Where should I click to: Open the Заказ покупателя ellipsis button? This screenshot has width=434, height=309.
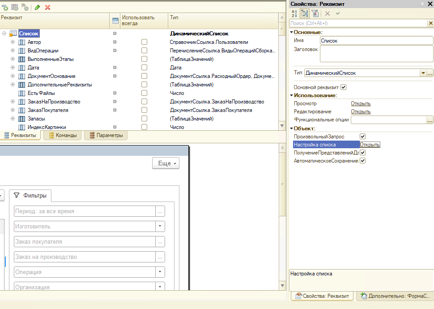pos(160,242)
